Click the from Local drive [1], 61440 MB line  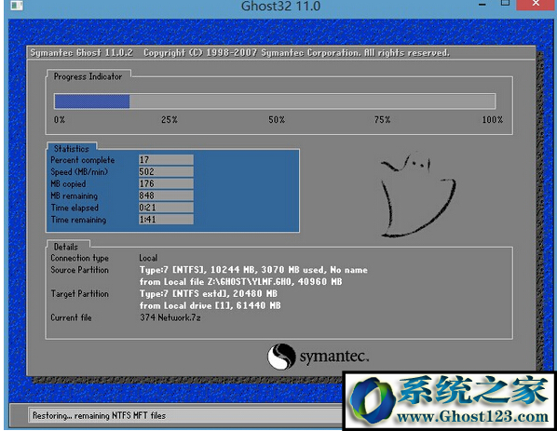click(210, 305)
